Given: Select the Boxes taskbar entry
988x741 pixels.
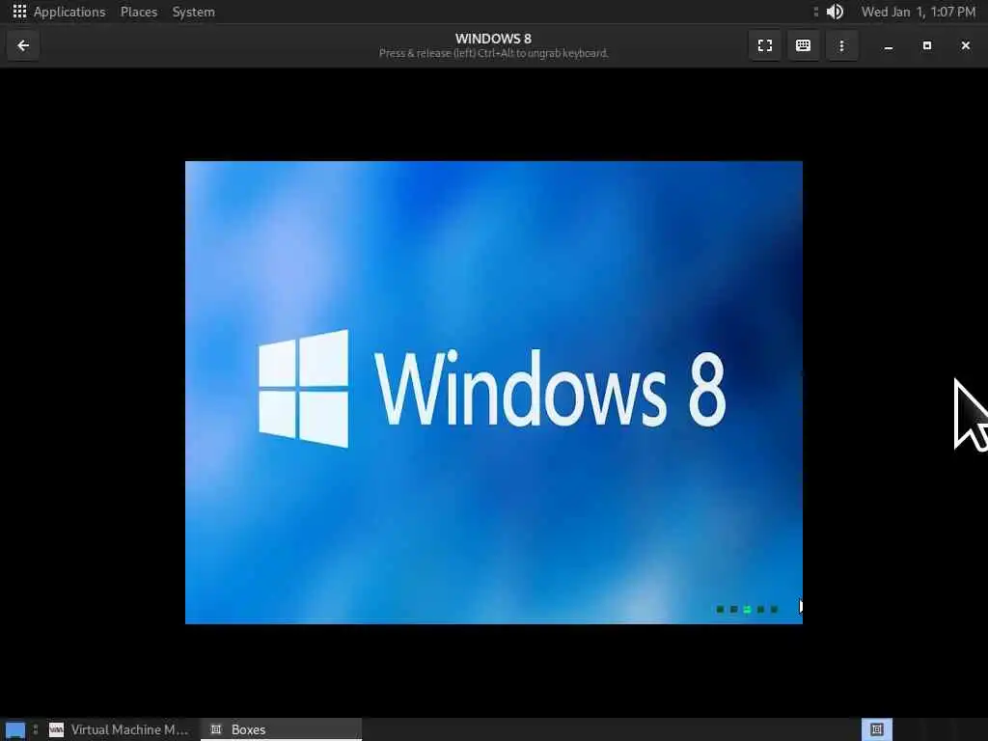Looking at the screenshot, I should 281,729.
